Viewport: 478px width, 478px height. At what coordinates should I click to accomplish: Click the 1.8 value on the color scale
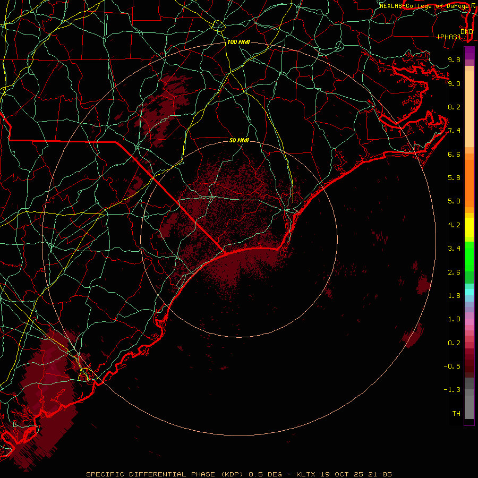coord(454,296)
